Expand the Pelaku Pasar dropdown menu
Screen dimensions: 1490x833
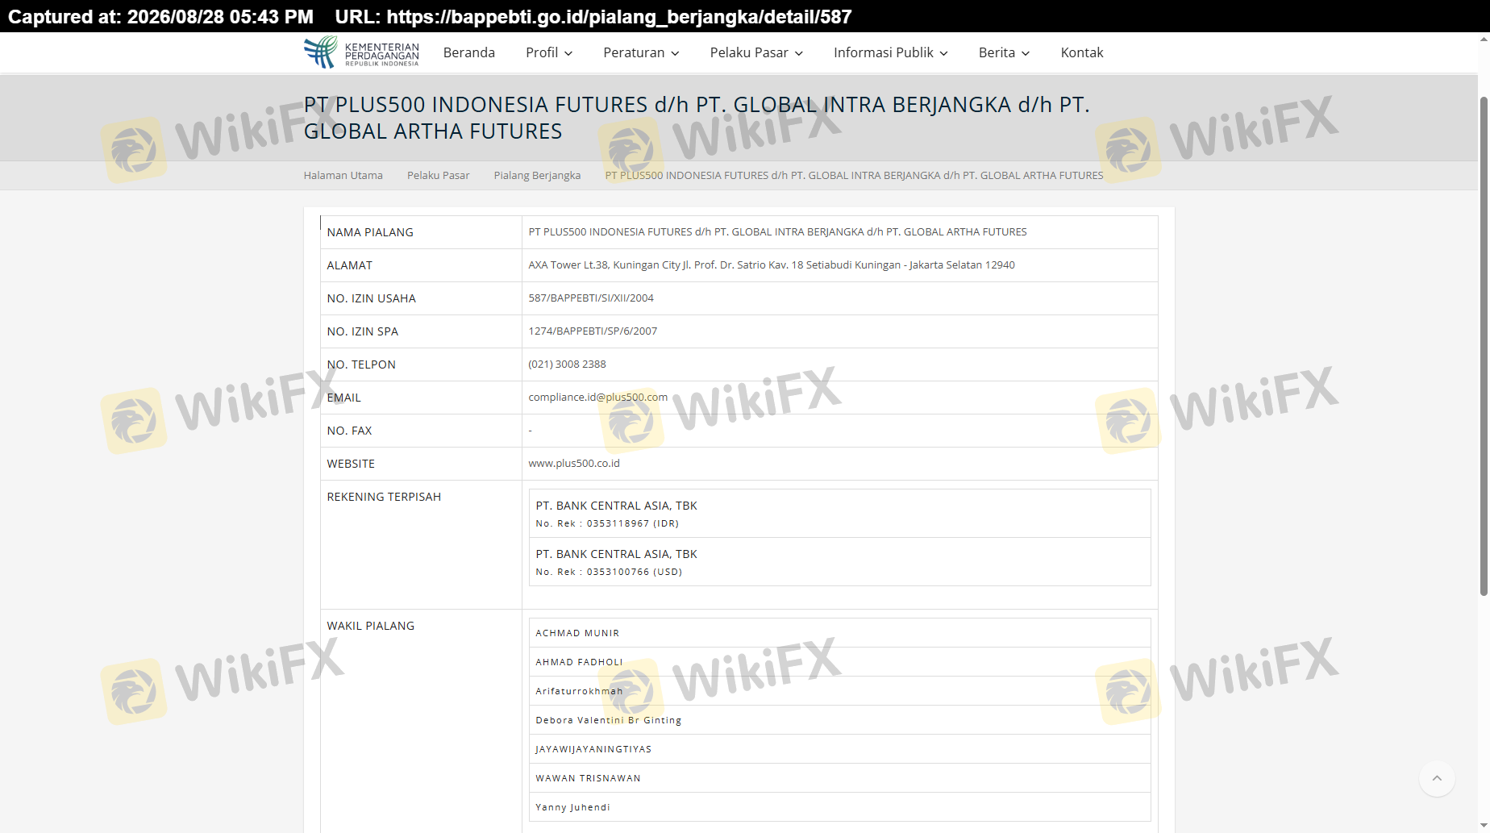(x=756, y=52)
